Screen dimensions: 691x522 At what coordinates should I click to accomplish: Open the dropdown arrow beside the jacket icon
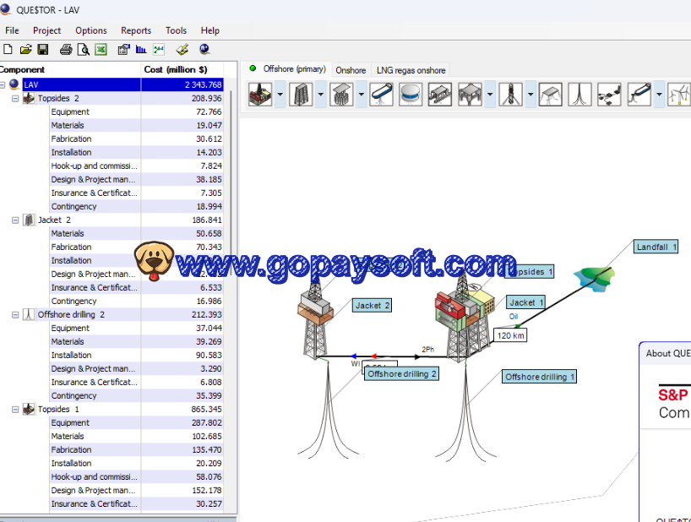(x=321, y=94)
